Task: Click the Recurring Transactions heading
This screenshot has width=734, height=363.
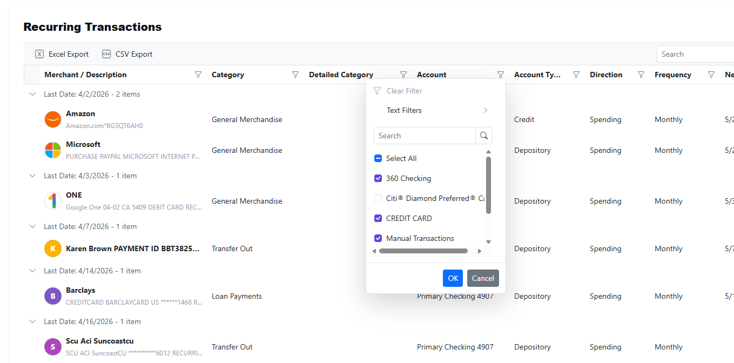Action: click(92, 26)
